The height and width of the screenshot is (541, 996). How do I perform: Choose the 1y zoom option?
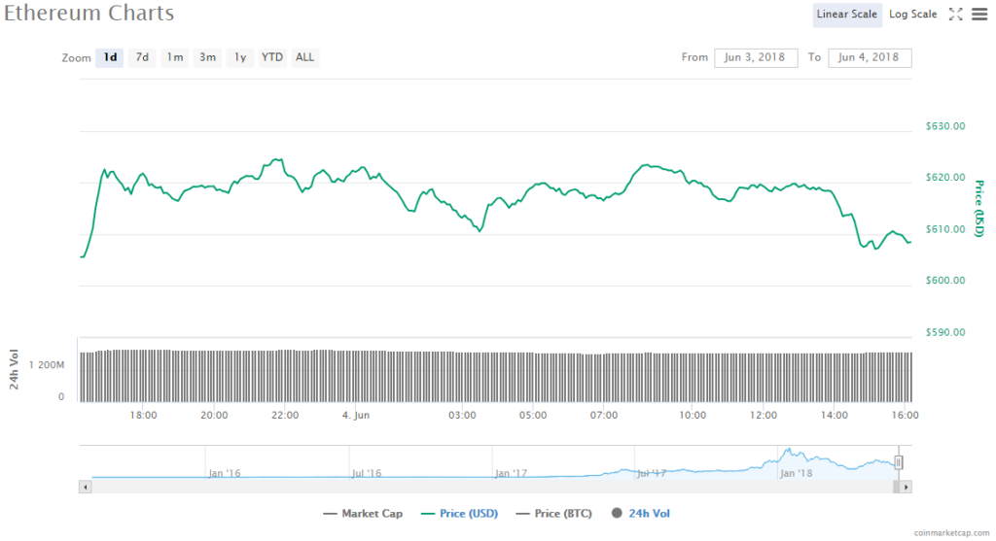[x=239, y=57]
